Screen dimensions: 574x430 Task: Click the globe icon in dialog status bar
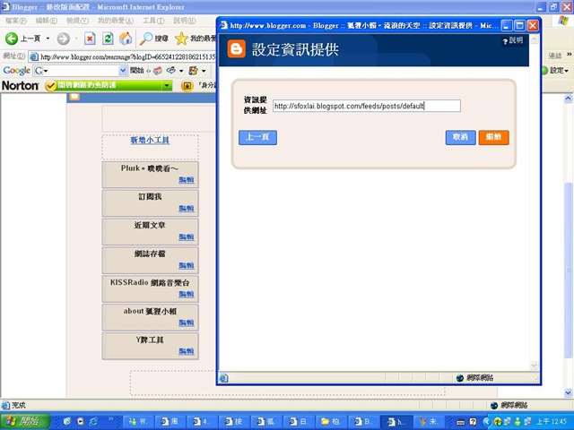[460, 378]
